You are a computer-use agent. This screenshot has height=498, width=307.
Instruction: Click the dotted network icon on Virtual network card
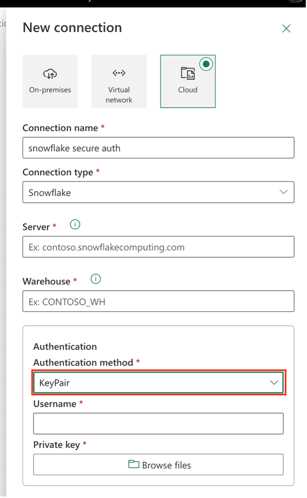pyautogui.click(x=119, y=72)
